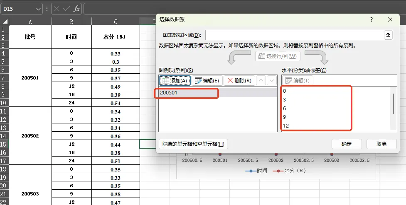Select column A header
The image size is (406, 205).
click(30, 22)
